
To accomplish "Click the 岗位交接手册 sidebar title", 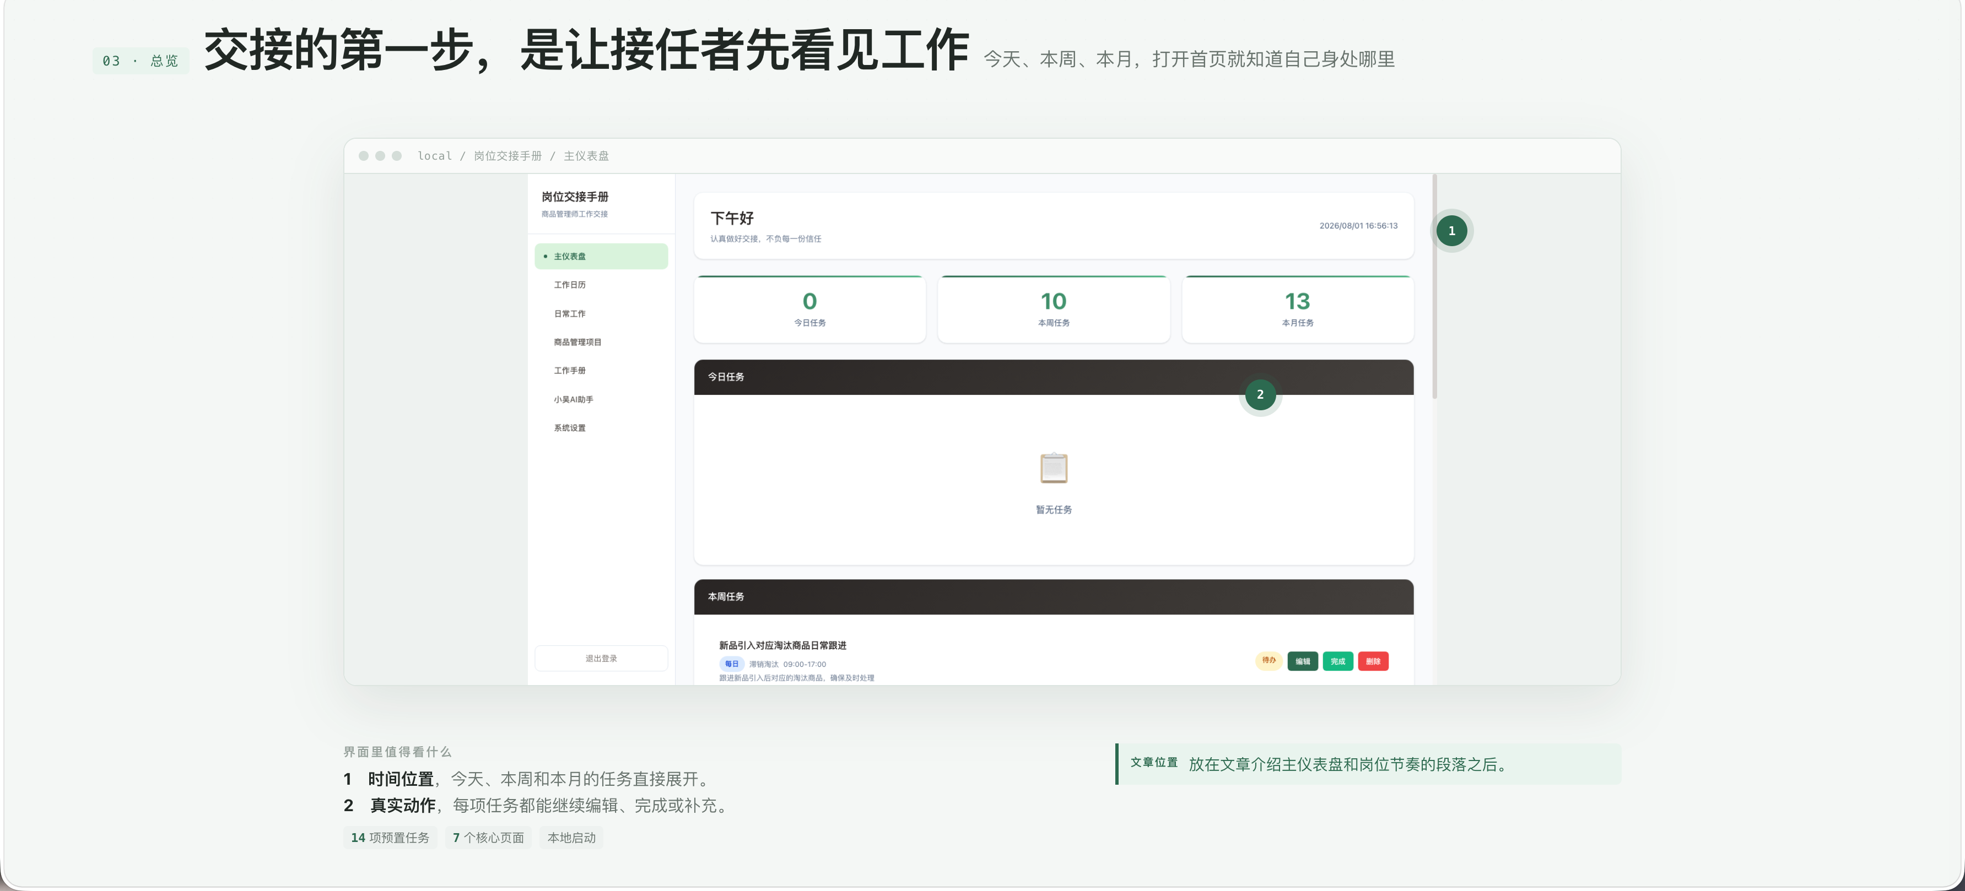I will pos(575,197).
